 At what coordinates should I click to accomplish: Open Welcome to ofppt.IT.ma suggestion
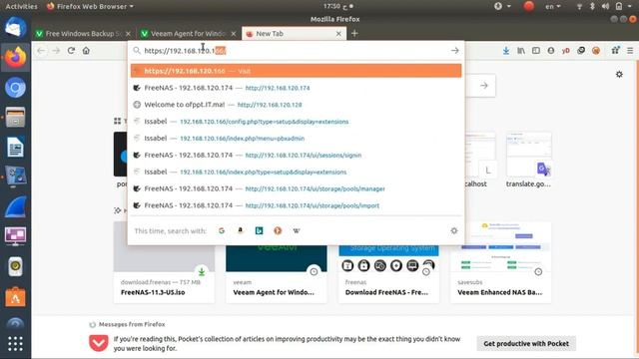tap(296, 105)
